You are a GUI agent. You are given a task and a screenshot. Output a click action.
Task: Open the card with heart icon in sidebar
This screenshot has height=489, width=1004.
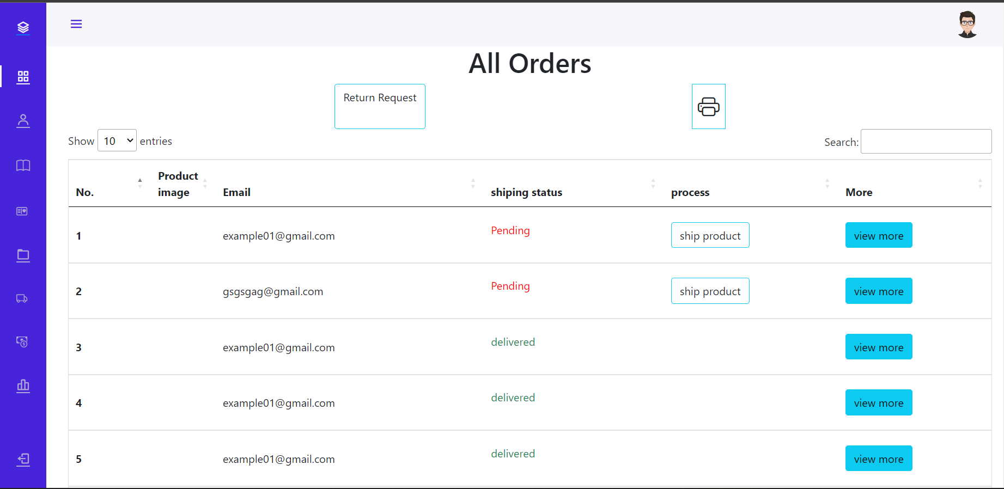(x=22, y=211)
